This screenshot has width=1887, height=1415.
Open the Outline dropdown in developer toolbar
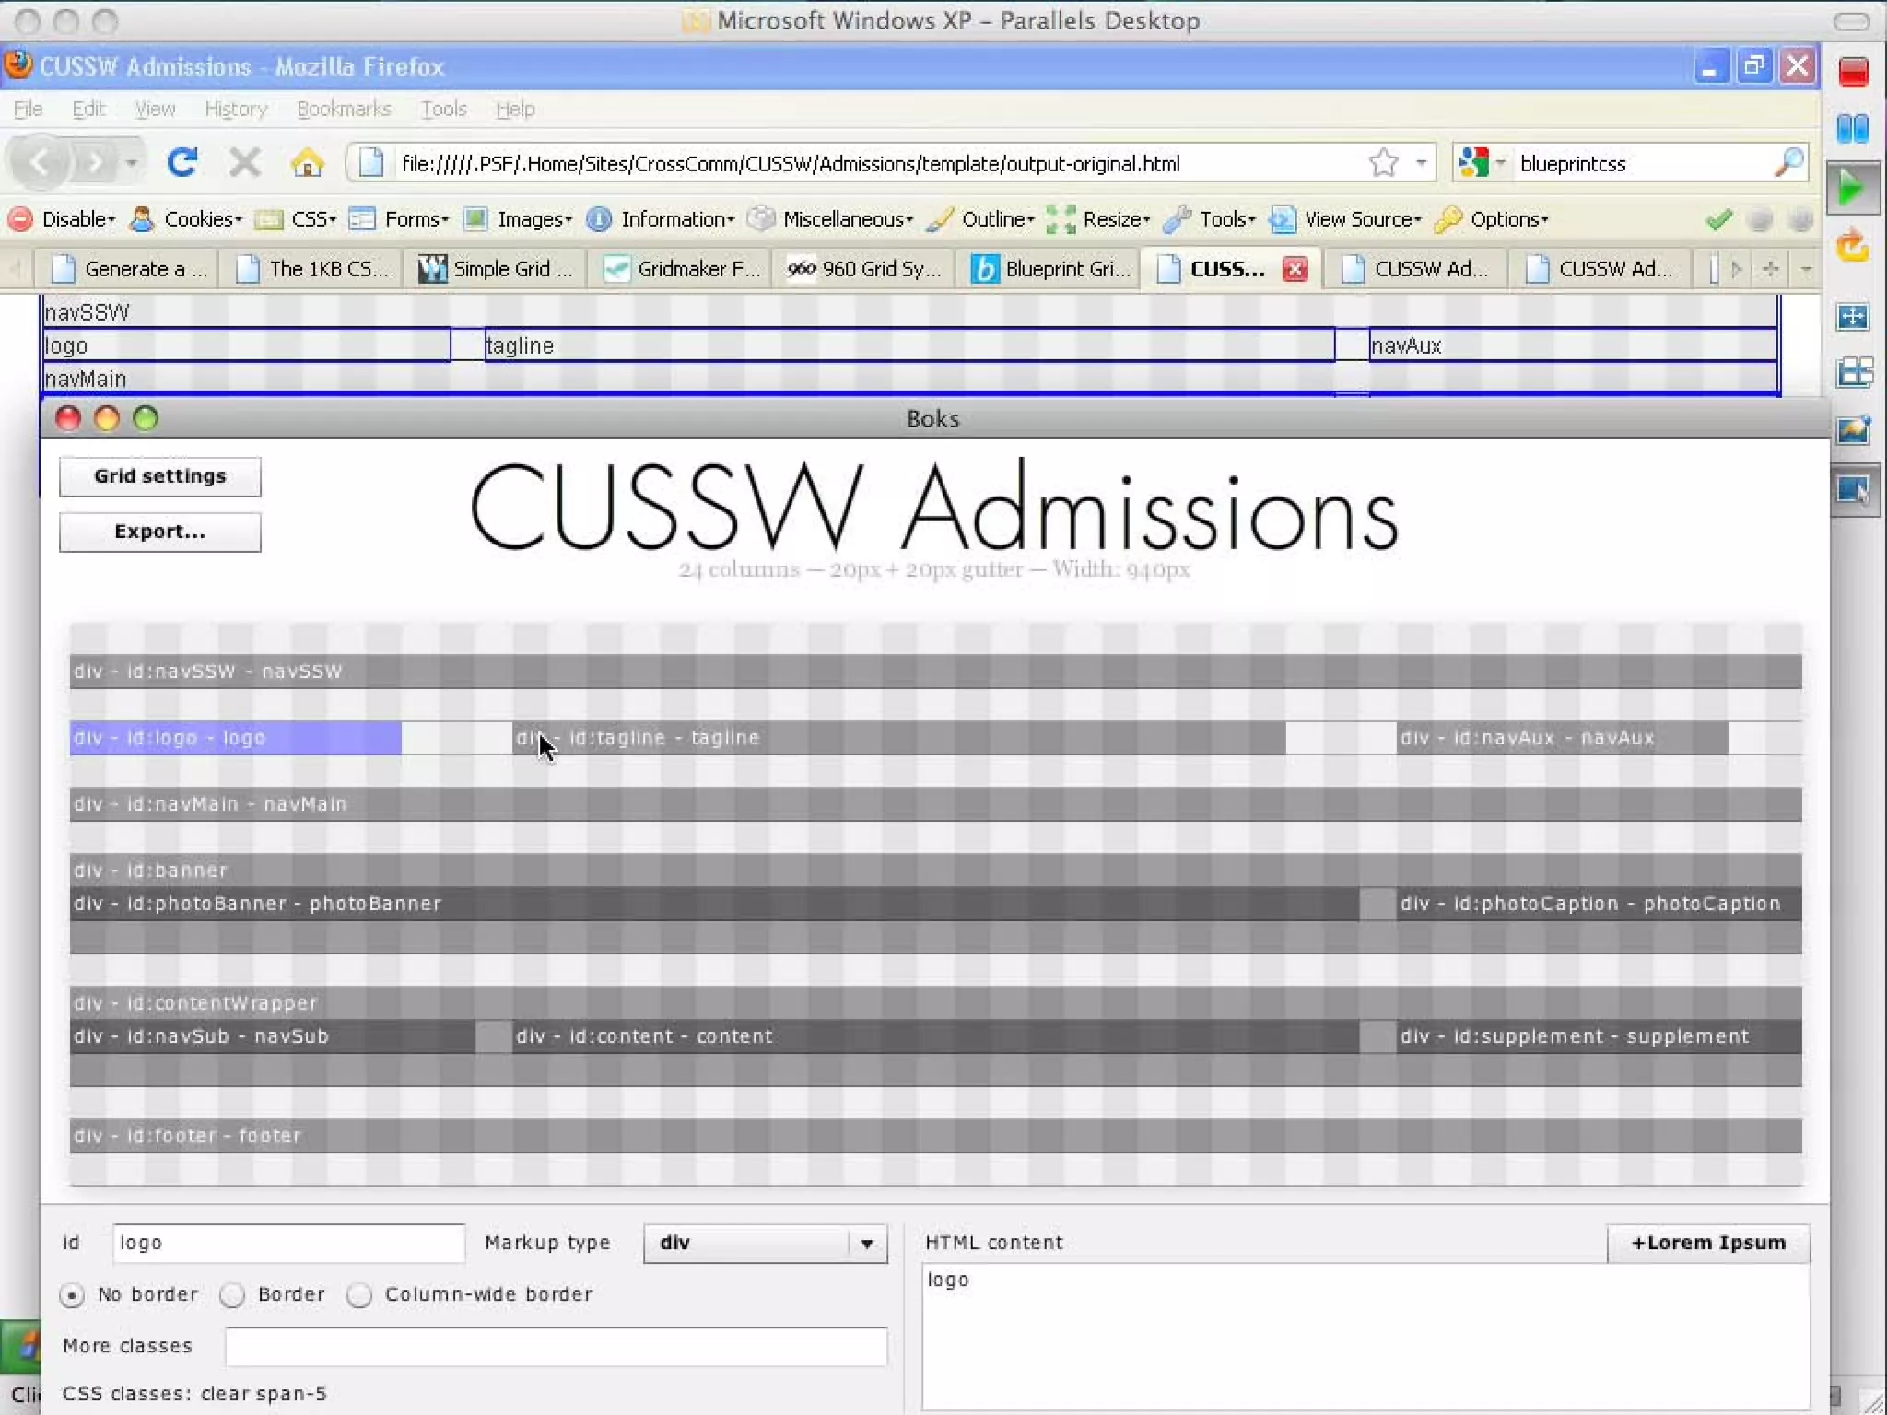click(997, 219)
